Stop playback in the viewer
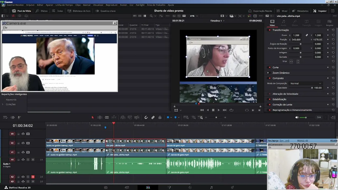Viewport: 338px width, 190px height. 213,110
